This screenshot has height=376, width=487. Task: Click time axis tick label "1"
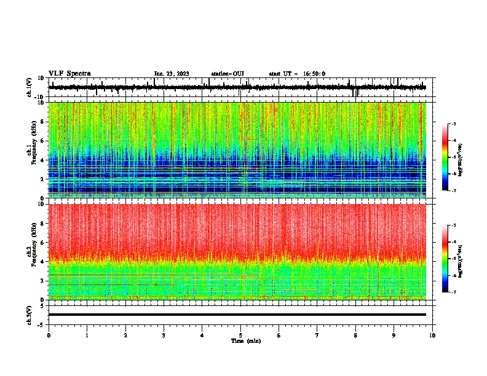pos(87,335)
